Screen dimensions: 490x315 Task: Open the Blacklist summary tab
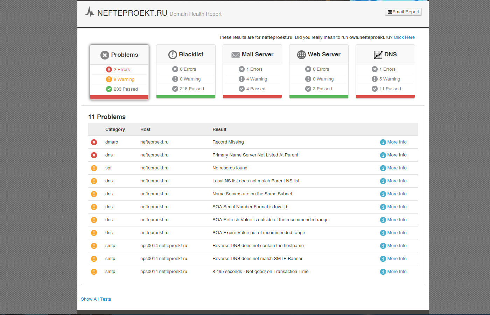pos(186,55)
